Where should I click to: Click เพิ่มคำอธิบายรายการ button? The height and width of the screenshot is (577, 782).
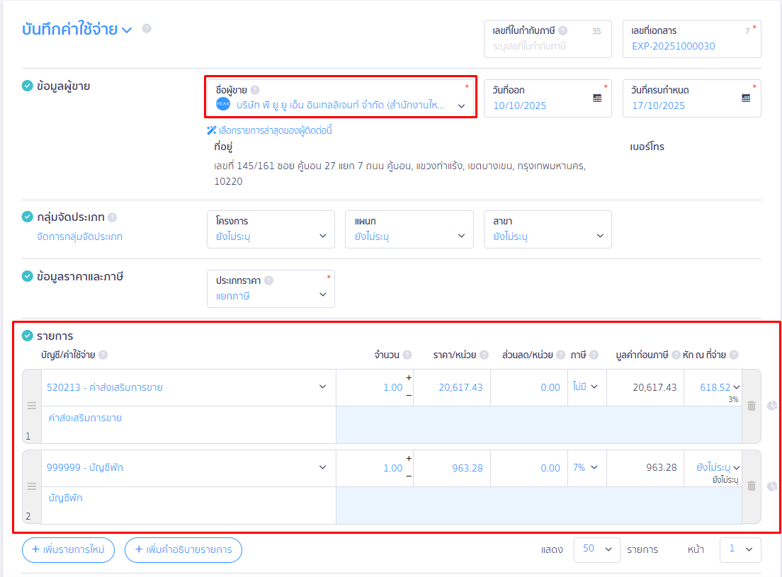pyautogui.click(x=183, y=549)
